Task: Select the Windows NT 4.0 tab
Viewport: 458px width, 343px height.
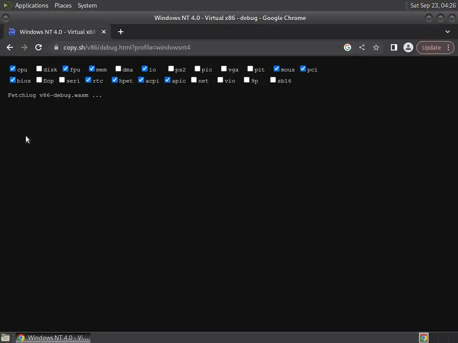Action: point(57,32)
